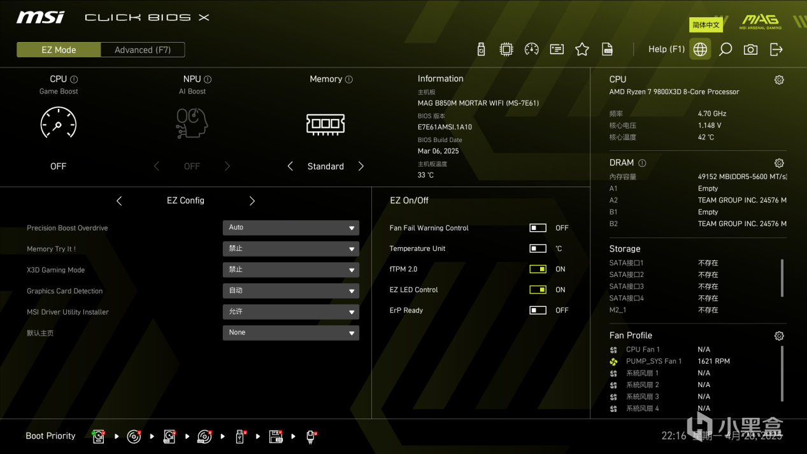Click the Storage list scrollbar
Viewport: 807px width, 454px height.
click(x=782, y=278)
